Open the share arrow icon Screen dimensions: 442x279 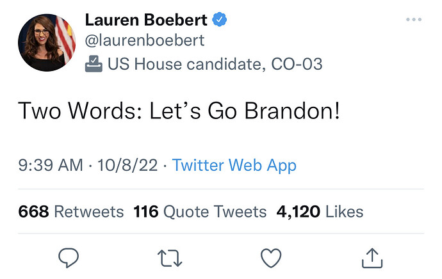(372, 258)
